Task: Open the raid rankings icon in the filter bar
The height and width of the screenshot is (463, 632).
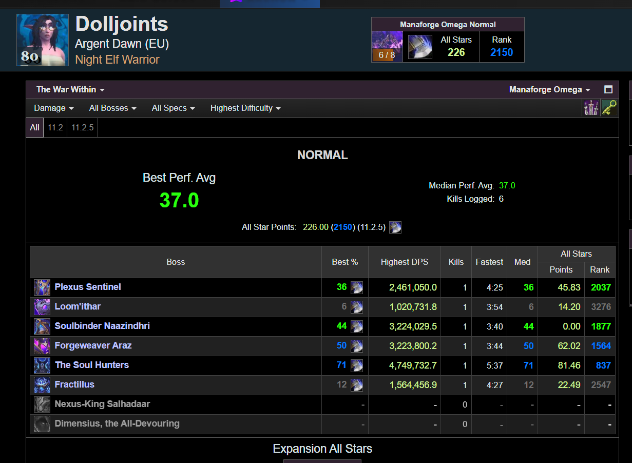Action: click(590, 108)
